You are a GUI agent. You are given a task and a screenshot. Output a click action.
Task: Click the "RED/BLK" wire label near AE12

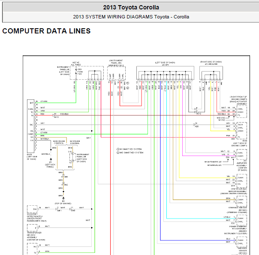point(64,114)
